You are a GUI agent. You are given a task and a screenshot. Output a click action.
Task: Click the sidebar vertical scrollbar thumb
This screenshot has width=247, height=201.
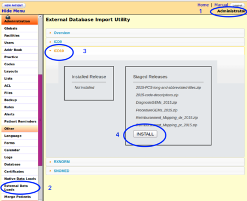[x=40, y=120]
